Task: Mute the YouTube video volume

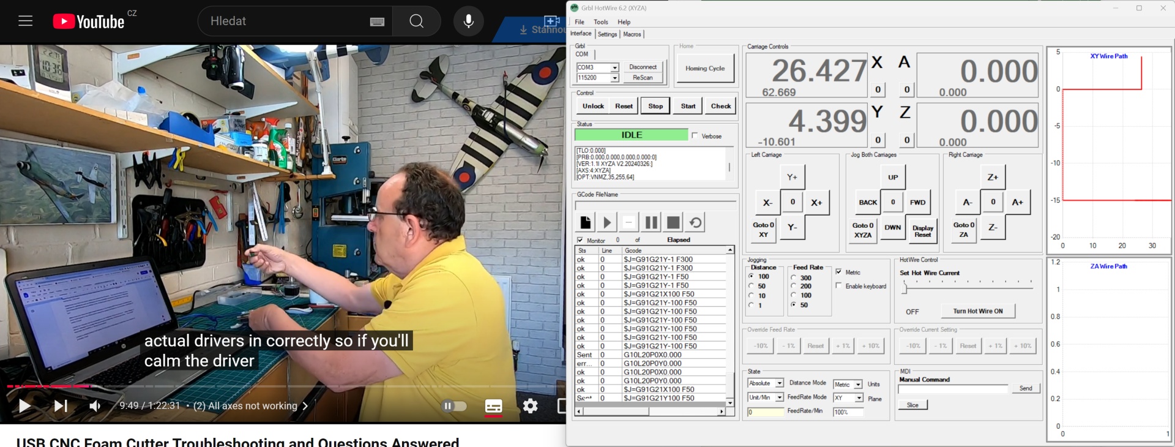Action: click(x=95, y=406)
